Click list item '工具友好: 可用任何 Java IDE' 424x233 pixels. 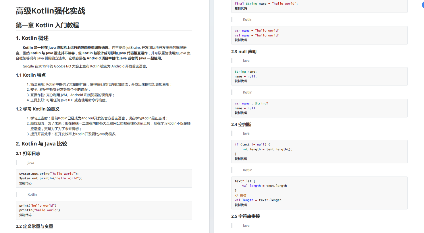(x=69, y=100)
